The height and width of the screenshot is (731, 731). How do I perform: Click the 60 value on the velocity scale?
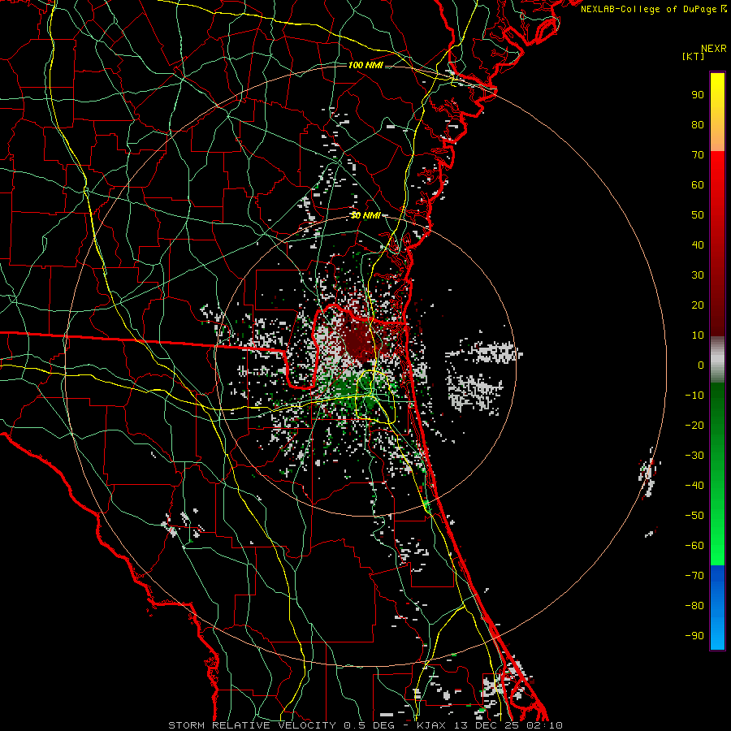(x=698, y=185)
